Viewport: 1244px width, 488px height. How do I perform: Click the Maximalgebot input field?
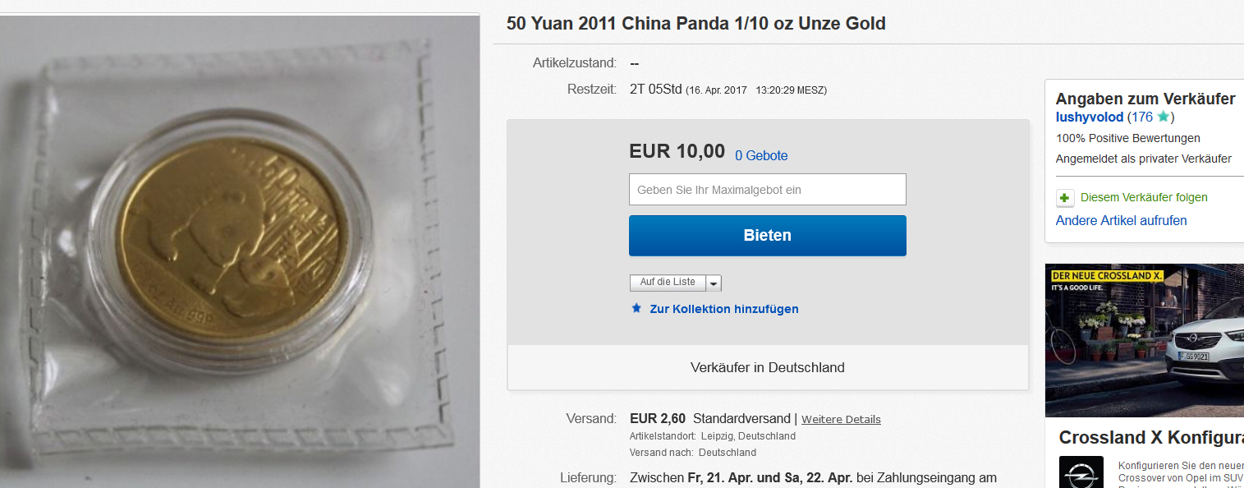click(768, 190)
